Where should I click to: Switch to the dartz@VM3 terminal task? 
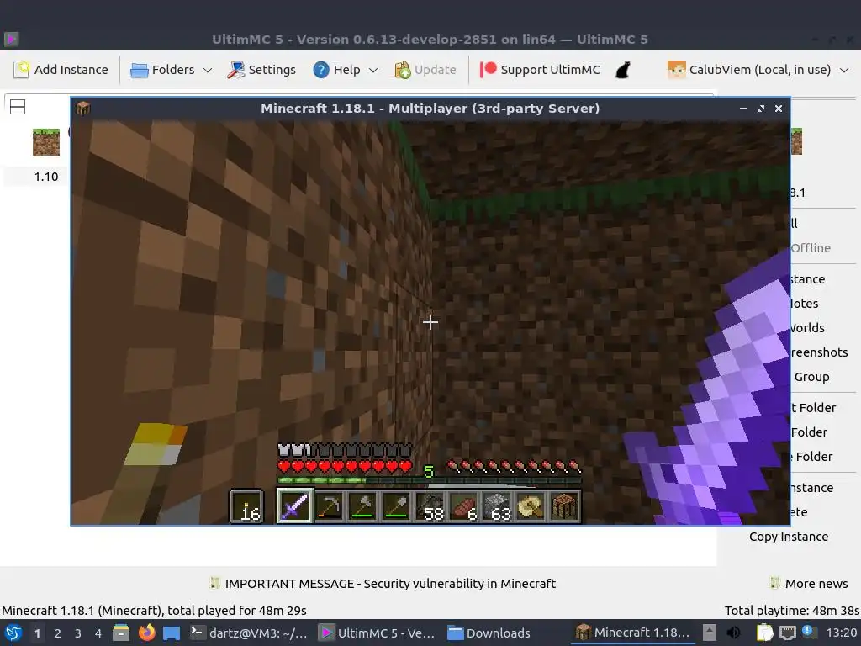coord(249,633)
